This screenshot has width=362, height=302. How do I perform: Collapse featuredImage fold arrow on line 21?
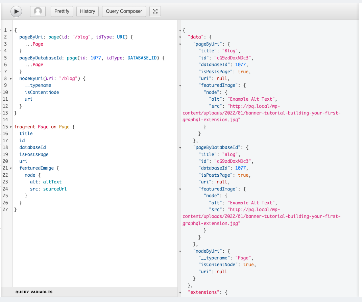pos(11,169)
